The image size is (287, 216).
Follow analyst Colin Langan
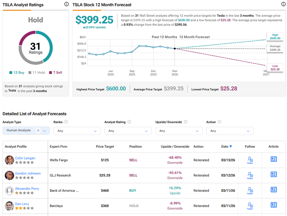tap(250, 160)
